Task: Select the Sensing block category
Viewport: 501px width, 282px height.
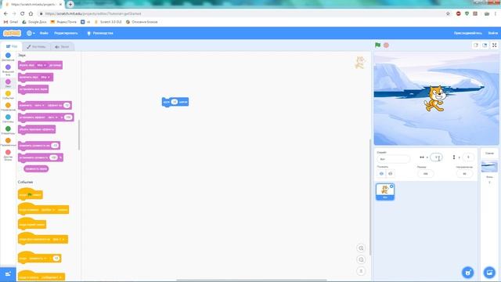Action: (x=8, y=118)
